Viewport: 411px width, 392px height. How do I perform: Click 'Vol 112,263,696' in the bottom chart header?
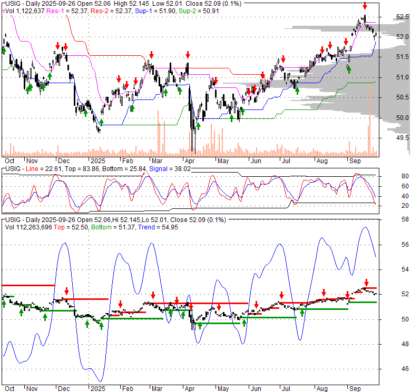pyautogui.click(x=28, y=227)
